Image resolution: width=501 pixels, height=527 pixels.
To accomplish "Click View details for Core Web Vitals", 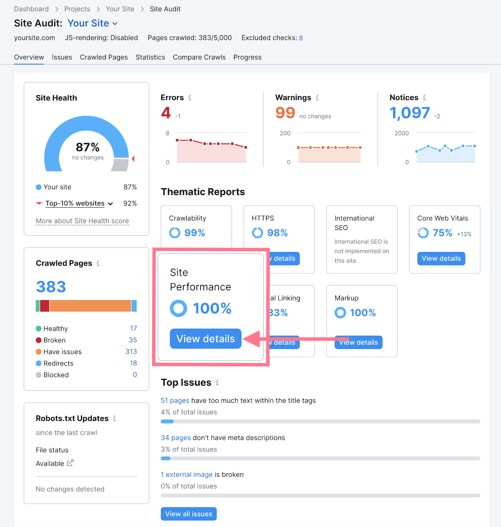I will tap(441, 259).
